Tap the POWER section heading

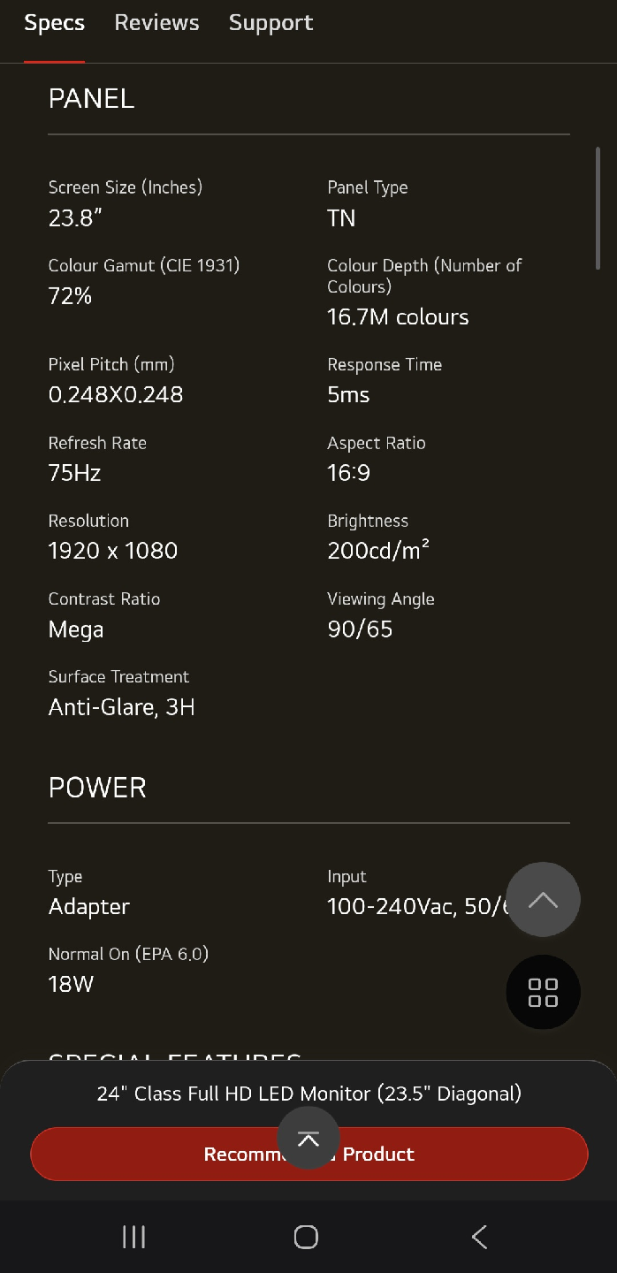point(97,788)
